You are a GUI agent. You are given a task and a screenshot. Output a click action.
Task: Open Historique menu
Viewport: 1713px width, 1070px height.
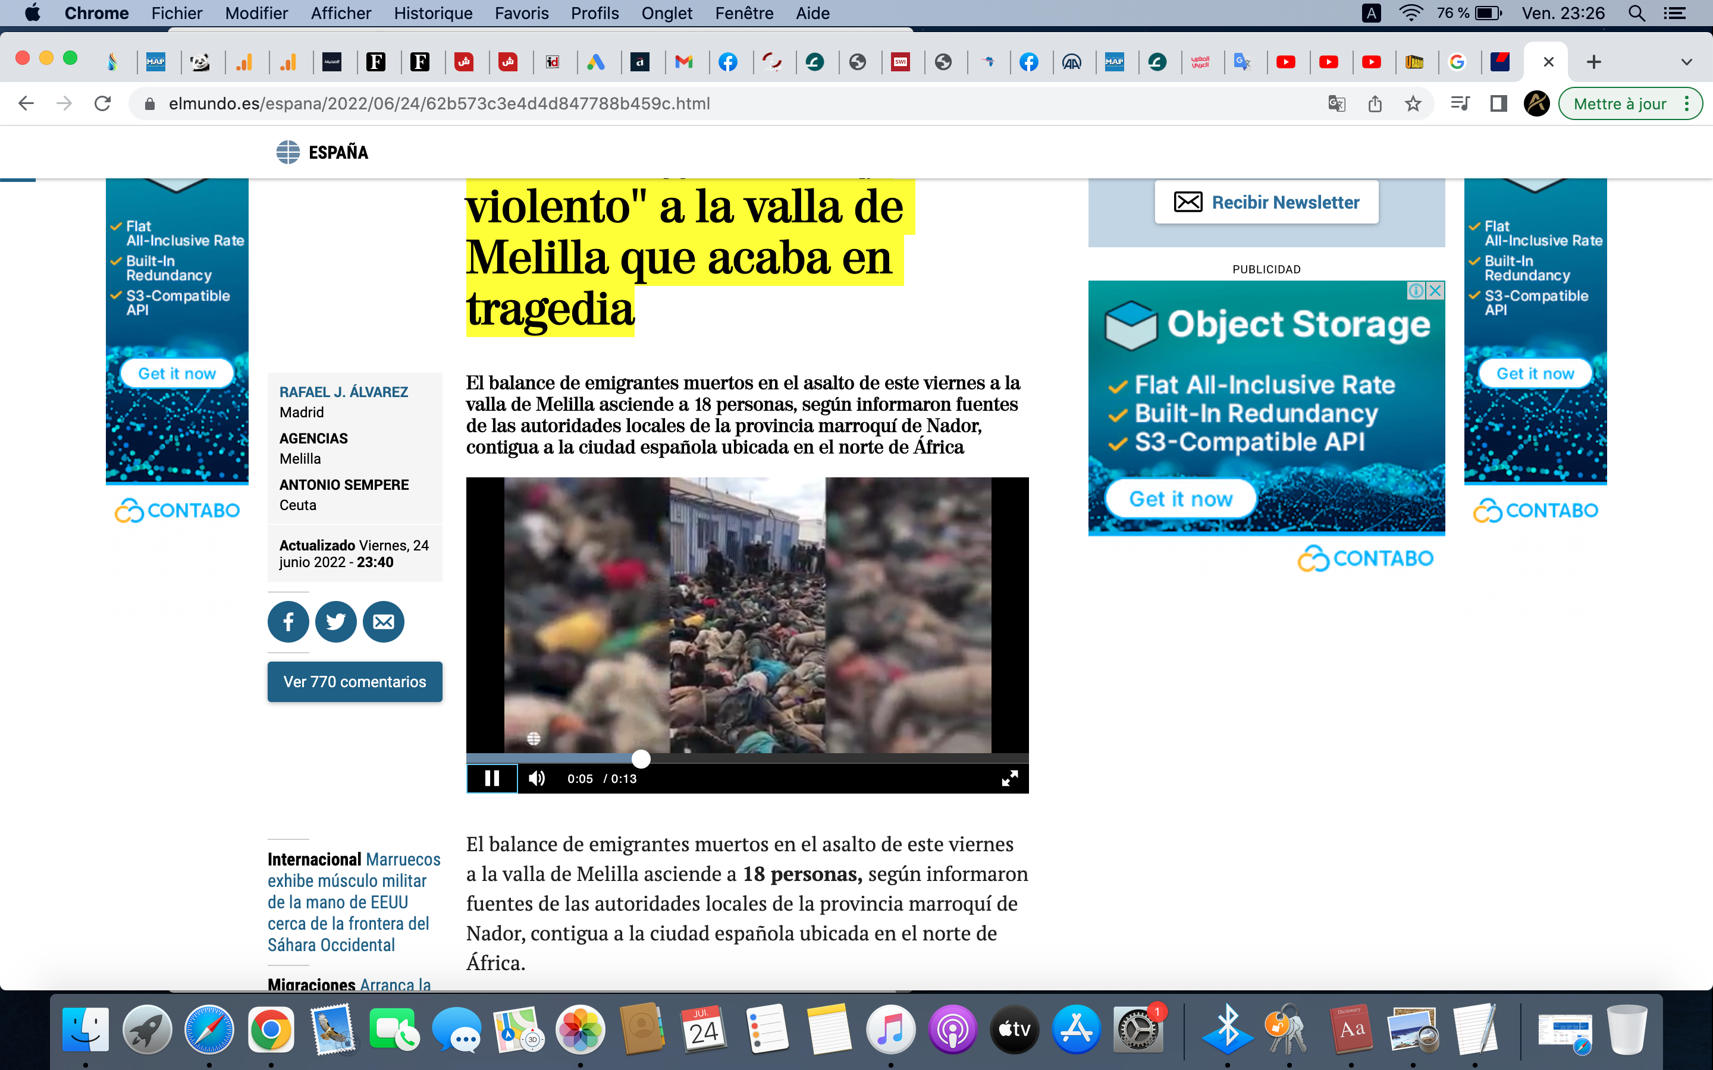[x=433, y=14]
